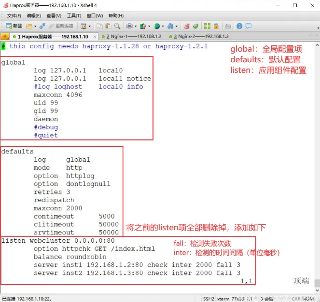Click the tab strip scroll-left arrow
Viewport: 320px width, 302px height.
tap(310, 36)
